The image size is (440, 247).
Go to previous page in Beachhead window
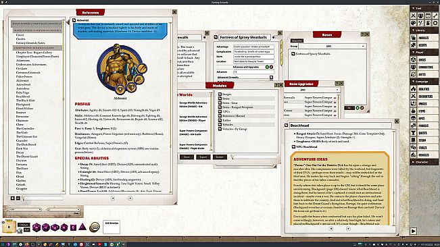point(331,229)
